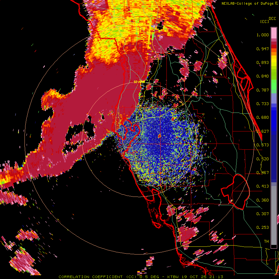Viewport: 279px width, 279px height.
Task: Pick the gray segment of the color bar
Action: tap(274, 215)
